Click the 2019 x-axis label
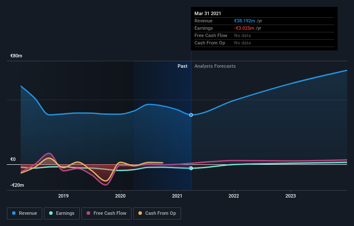This screenshot has width=354, height=226. tap(63, 196)
